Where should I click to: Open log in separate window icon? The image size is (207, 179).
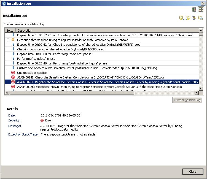pyautogui.click(x=201, y=18)
